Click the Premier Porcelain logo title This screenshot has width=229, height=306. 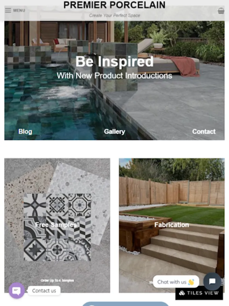[x=114, y=5]
